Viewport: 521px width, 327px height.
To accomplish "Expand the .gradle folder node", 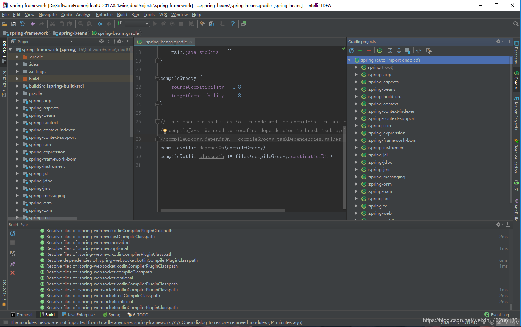I will tap(17, 57).
